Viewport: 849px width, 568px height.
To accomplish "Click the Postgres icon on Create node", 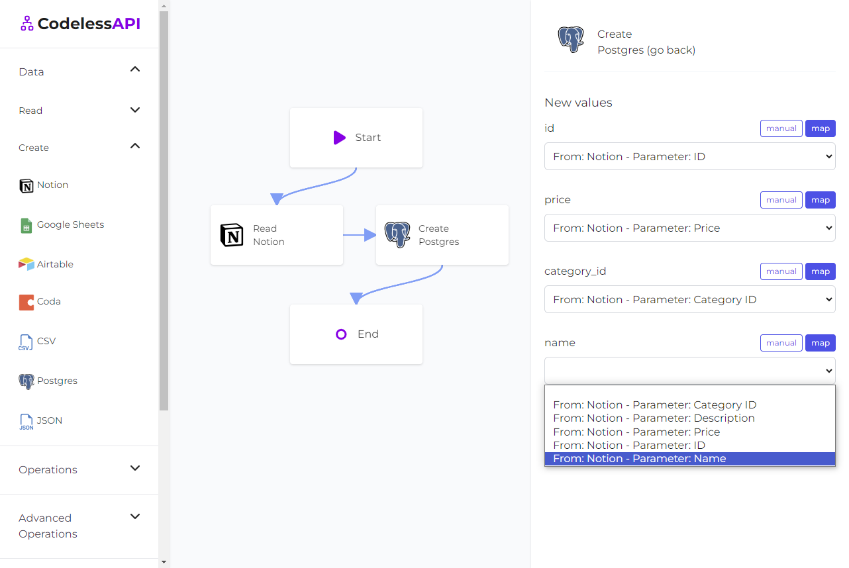I will [397, 235].
